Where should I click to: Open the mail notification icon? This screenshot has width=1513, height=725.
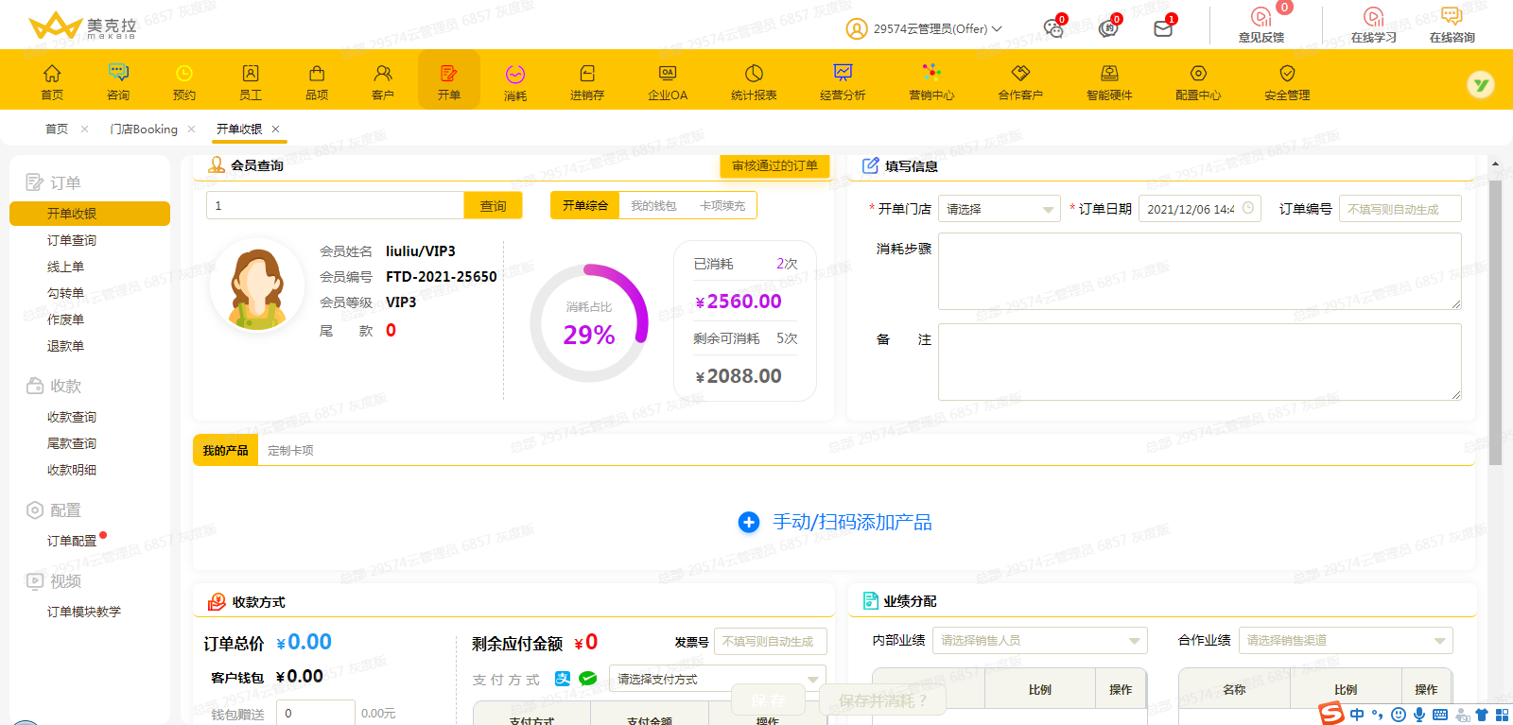(1163, 28)
